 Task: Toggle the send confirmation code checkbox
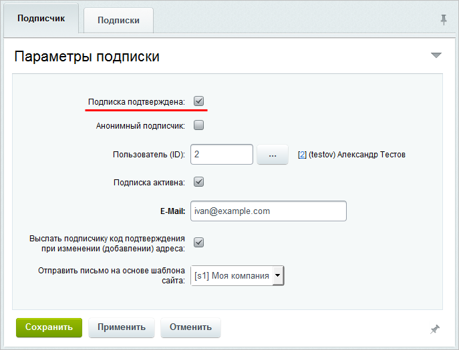pyautogui.click(x=198, y=242)
